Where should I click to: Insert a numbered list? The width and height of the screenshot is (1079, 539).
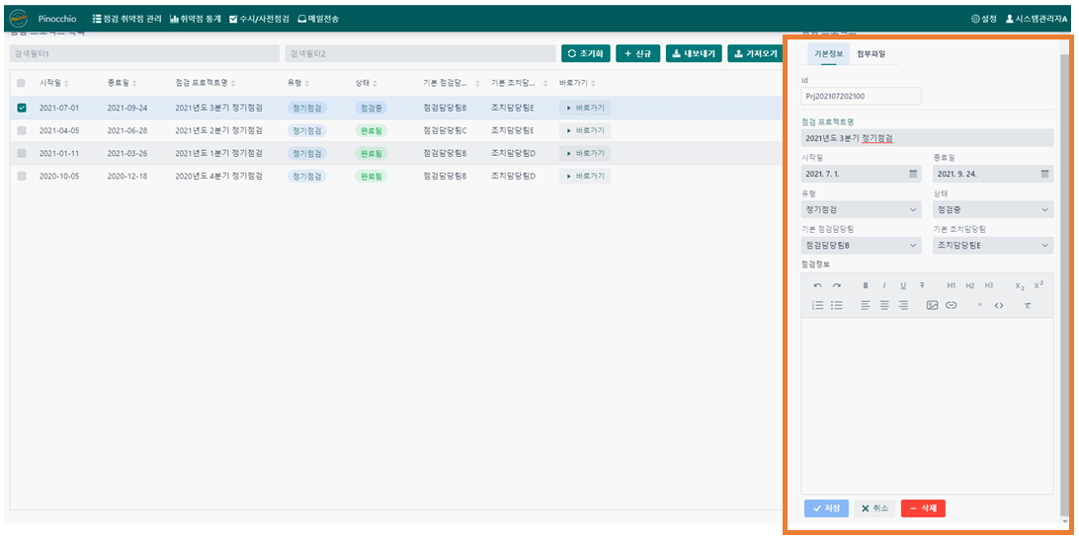818,305
